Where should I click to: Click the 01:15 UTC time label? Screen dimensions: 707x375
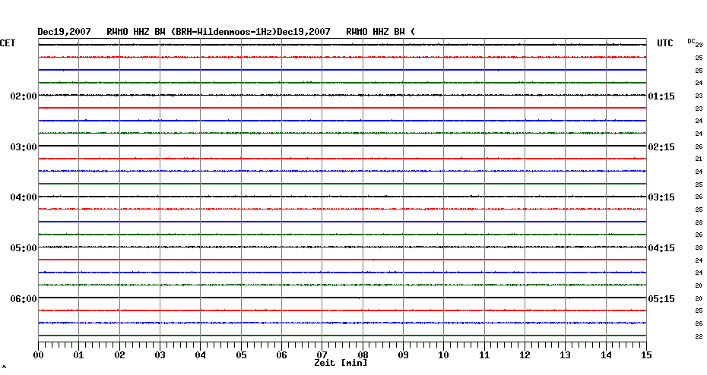click(661, 96)
